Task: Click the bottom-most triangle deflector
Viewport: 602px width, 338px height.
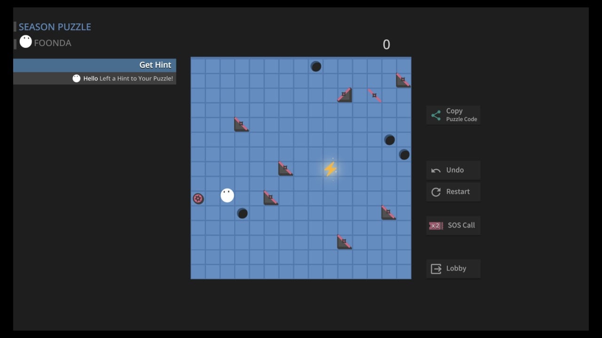Action: tap(344, 242)
